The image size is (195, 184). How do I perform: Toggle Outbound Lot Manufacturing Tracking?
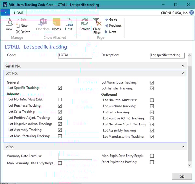click(152, 137)
